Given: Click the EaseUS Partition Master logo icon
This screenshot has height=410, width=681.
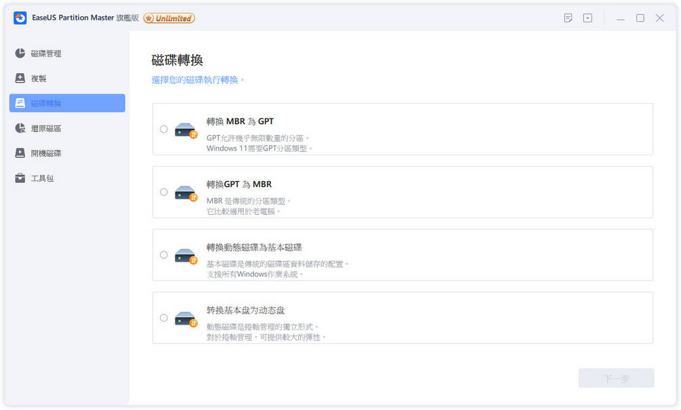Looking at the screenshot, I should point(20,18).
